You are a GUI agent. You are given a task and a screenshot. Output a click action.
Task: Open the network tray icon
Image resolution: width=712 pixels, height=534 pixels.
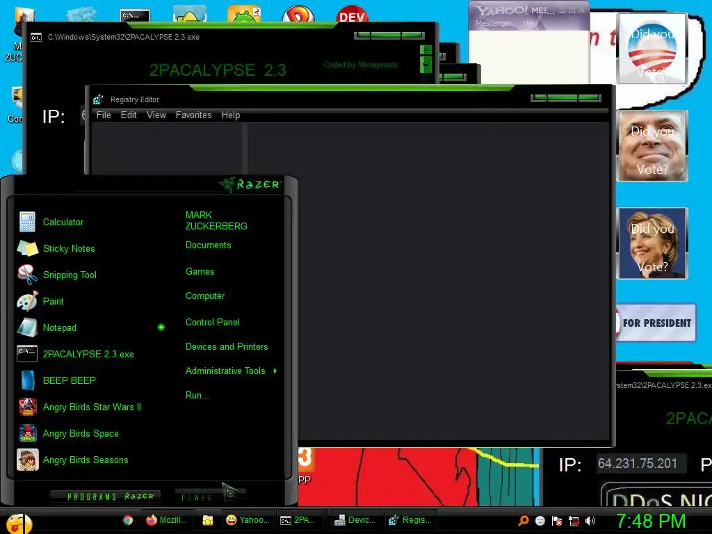tap(574, 521)
